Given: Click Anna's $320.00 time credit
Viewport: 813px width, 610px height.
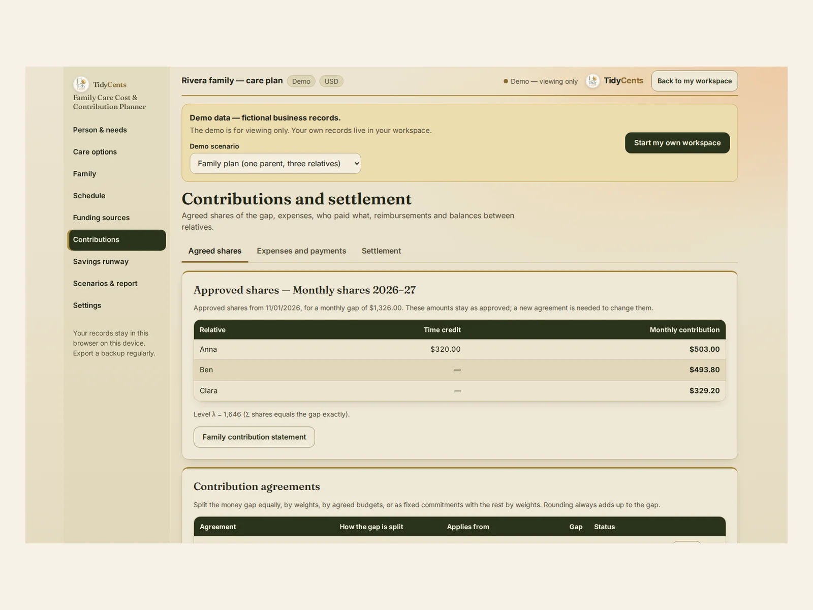Looking at the screenshot, I should click(x=445, y=349).
